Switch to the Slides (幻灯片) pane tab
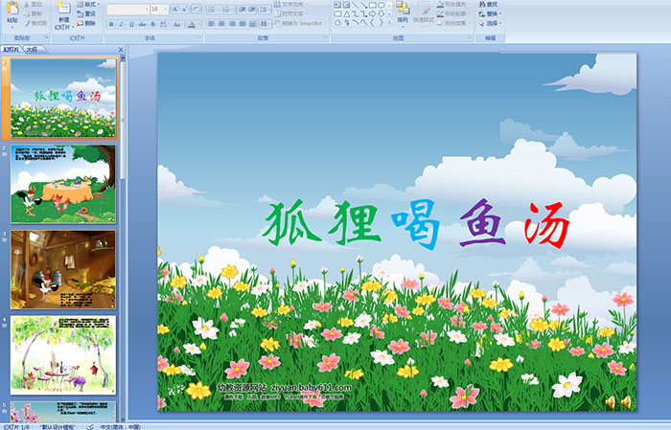Viewport: 671px width, 430px height. (11, 48)
